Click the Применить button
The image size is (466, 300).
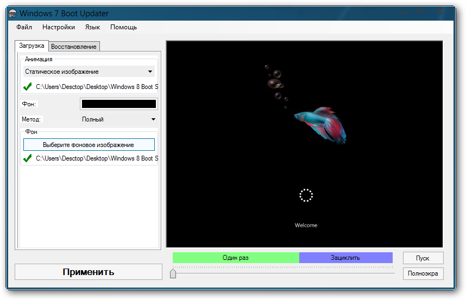(x=88, y=272)
